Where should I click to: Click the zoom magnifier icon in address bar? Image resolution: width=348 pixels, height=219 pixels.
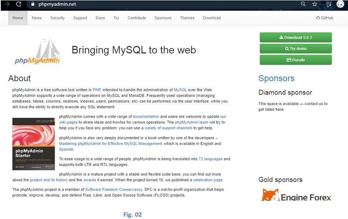pyautogui.click(x=303, y=4)
